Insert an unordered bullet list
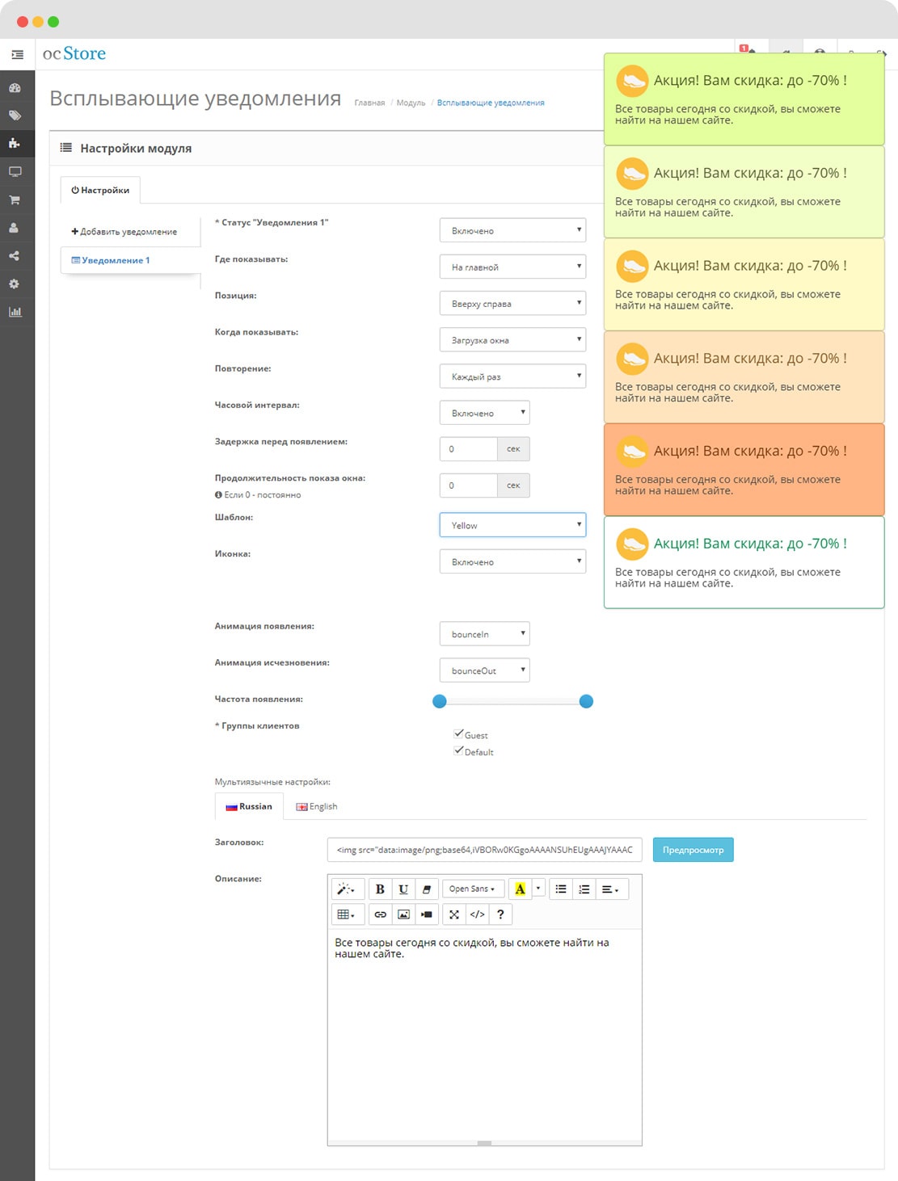 [x=561, y=889]
